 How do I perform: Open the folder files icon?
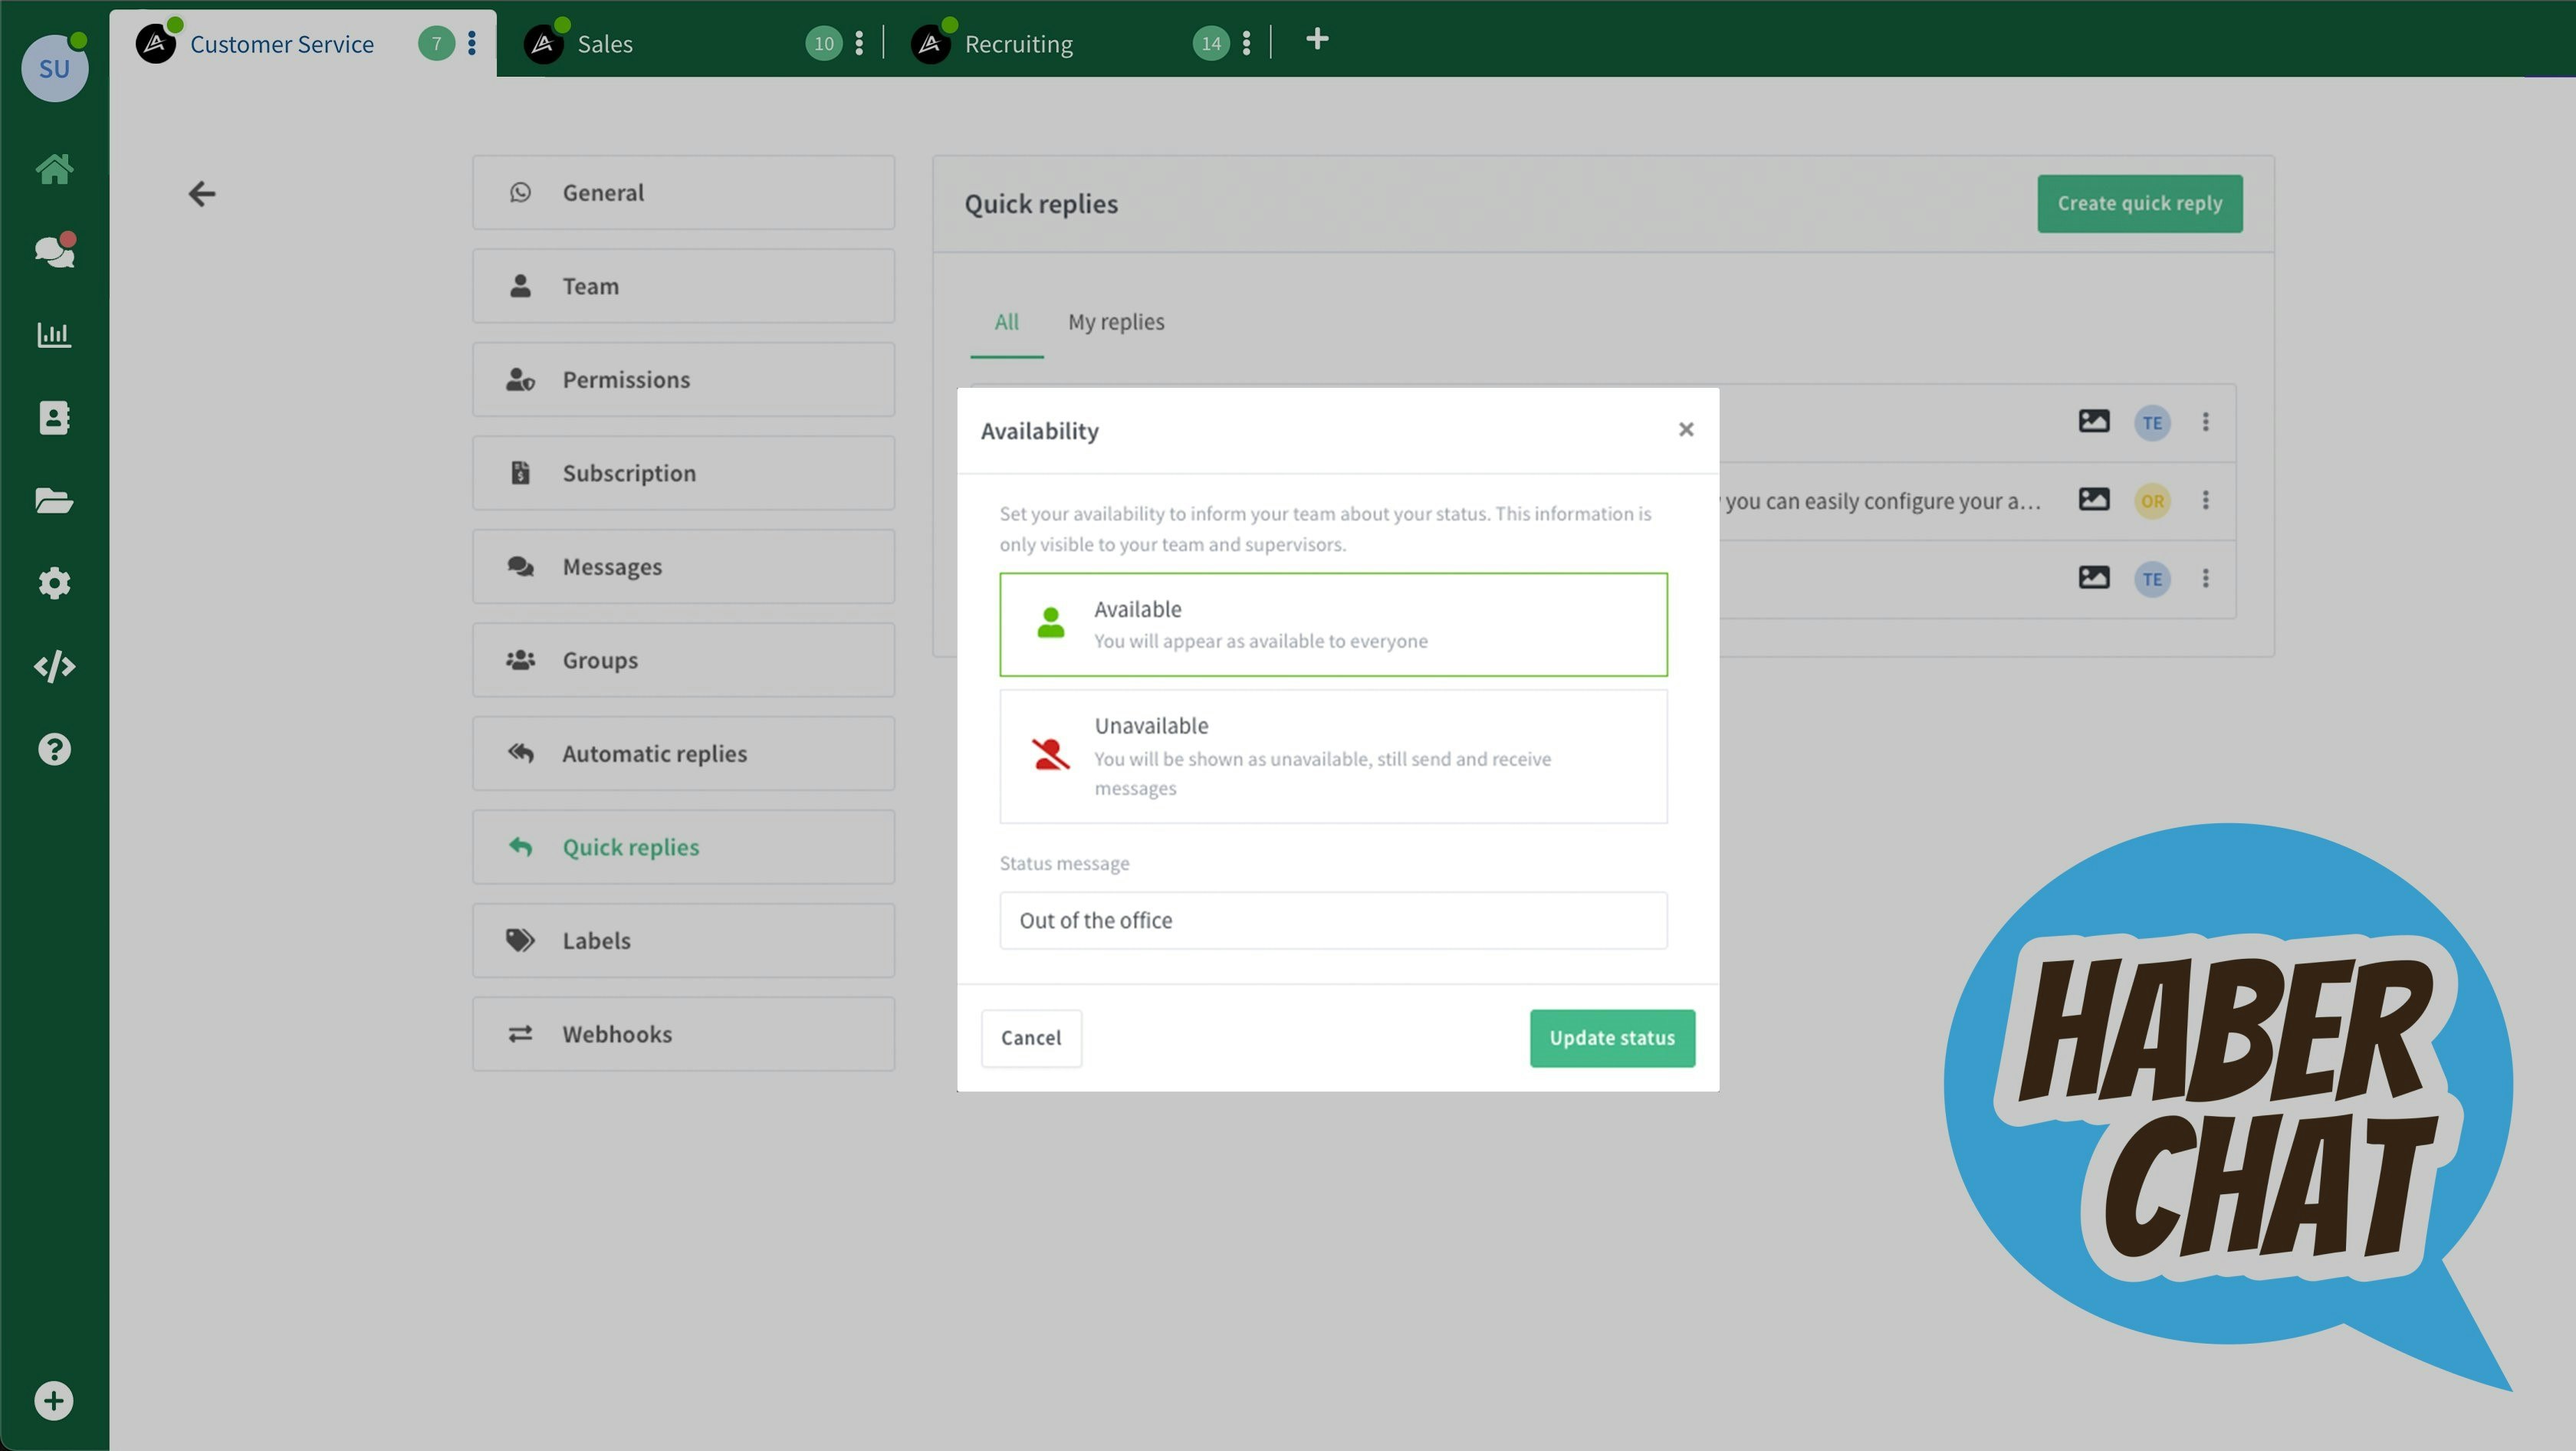(x=54, y=500)
